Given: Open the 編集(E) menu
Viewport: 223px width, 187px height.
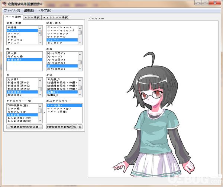Looking at the screenshot, I should coord(29,10).
